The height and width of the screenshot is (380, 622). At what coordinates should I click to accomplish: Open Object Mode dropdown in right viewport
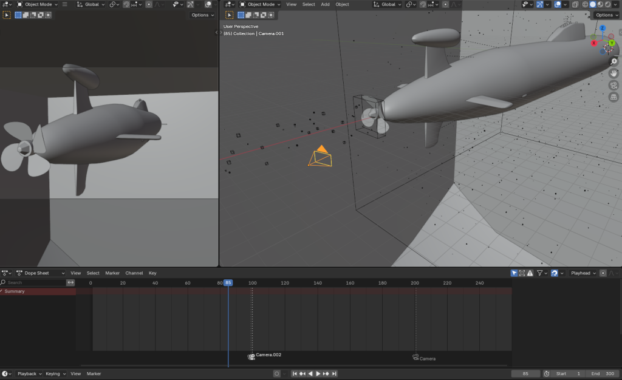pyautogui.click(x=263, y=4)
